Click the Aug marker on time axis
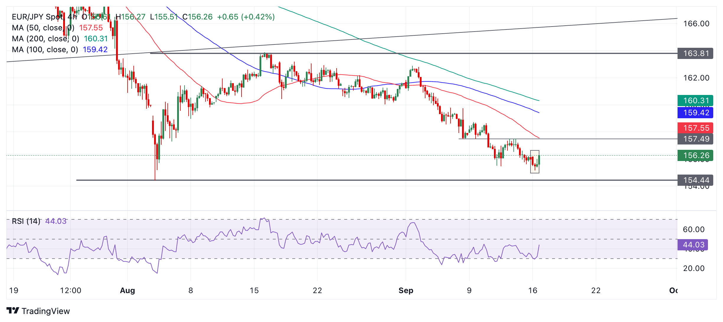Image resolution: width=723 pixels, height=322 pixels. coord(128,290)
